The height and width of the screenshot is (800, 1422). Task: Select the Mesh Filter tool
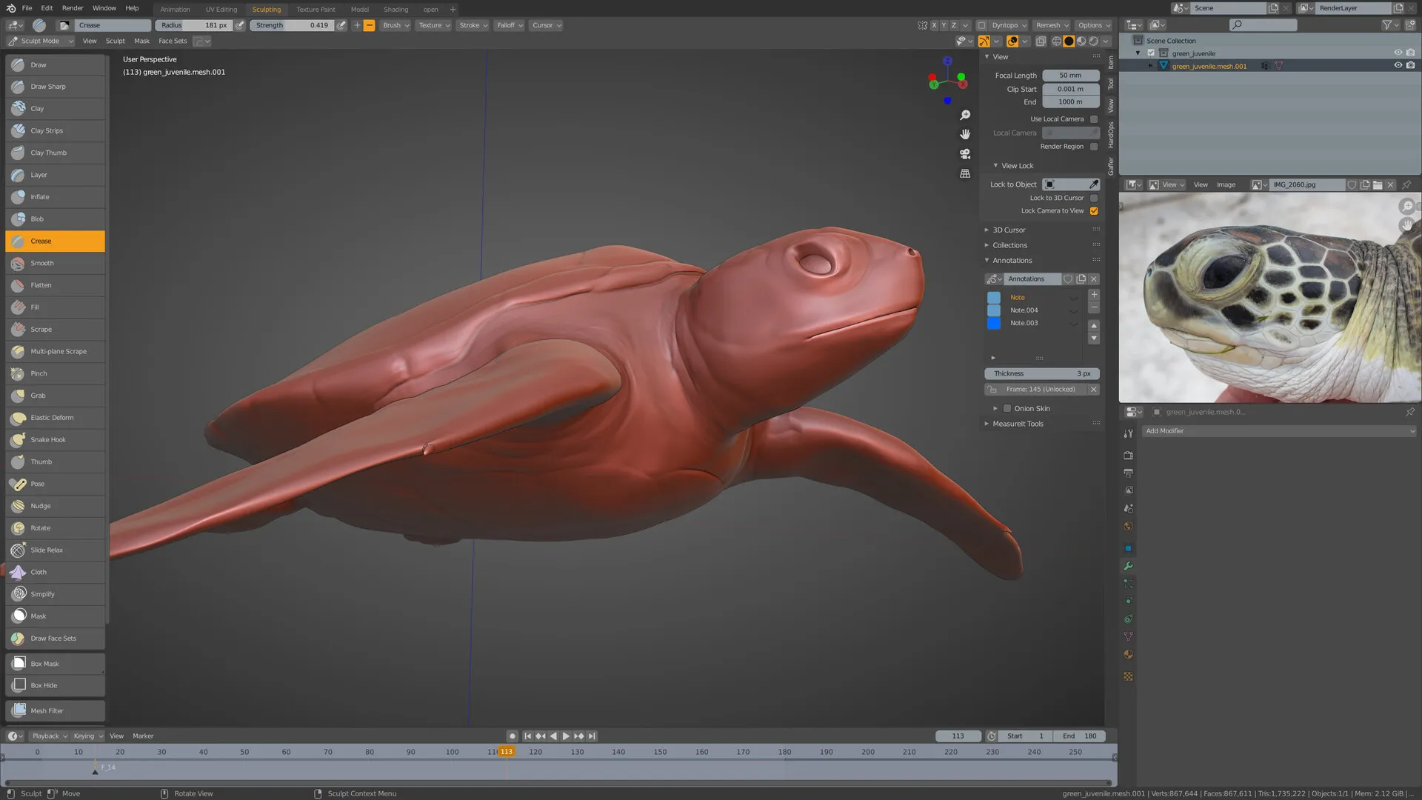point(55,710)
